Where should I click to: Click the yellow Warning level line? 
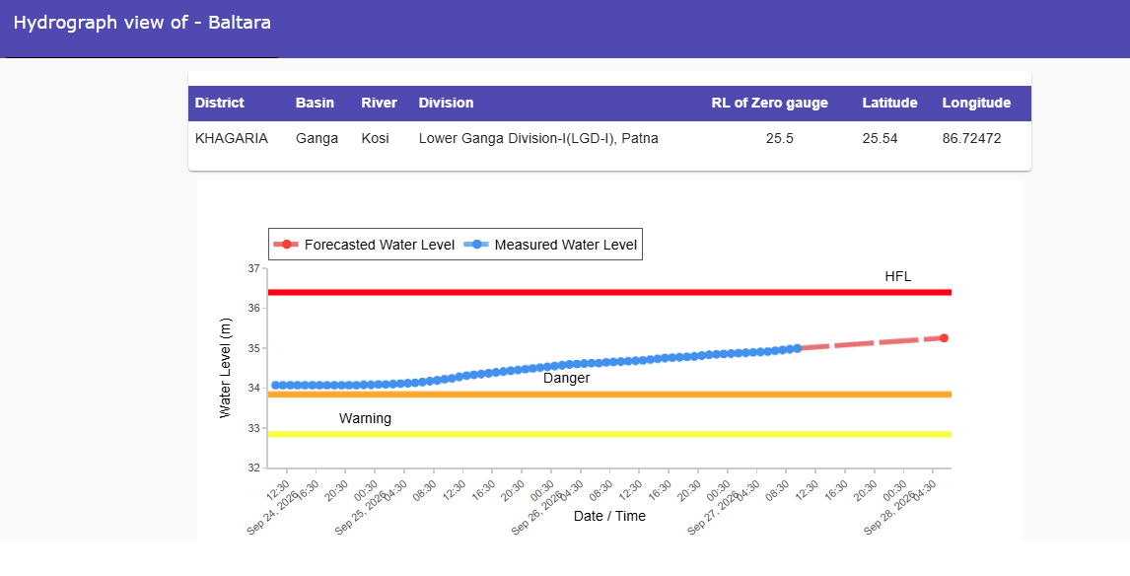pyautogui.click(x=609, y=434)
